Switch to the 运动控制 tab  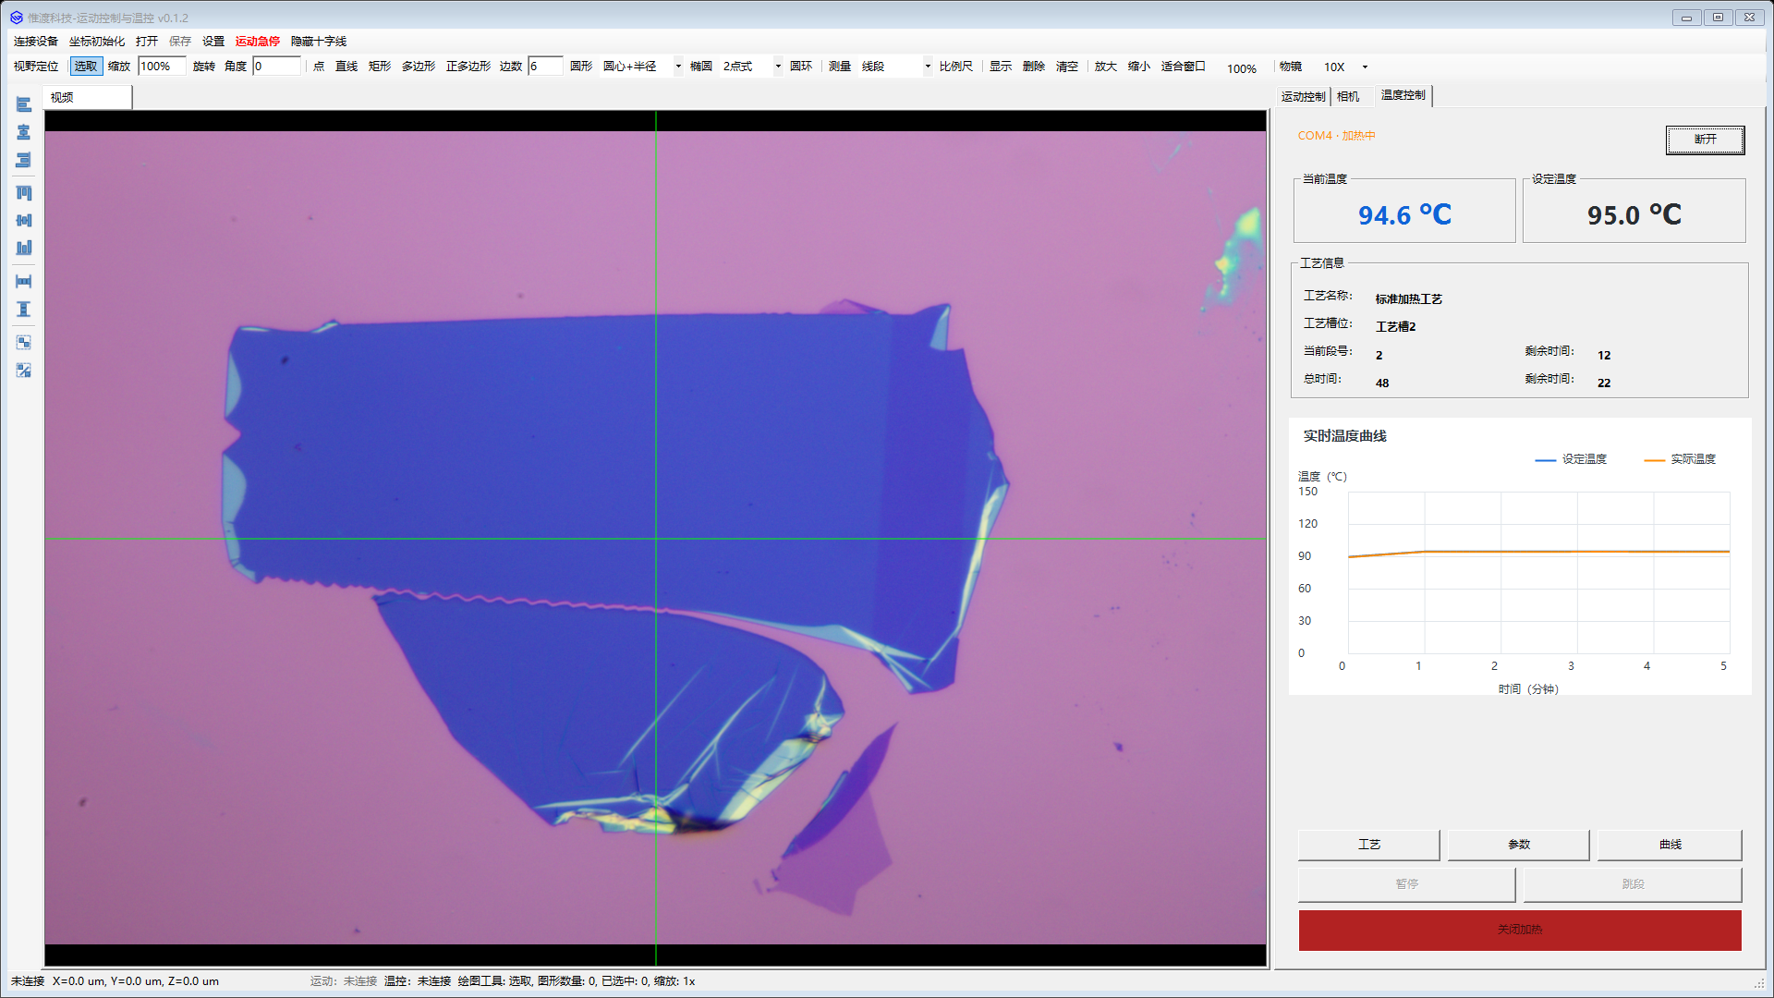tap(1303, 96)
